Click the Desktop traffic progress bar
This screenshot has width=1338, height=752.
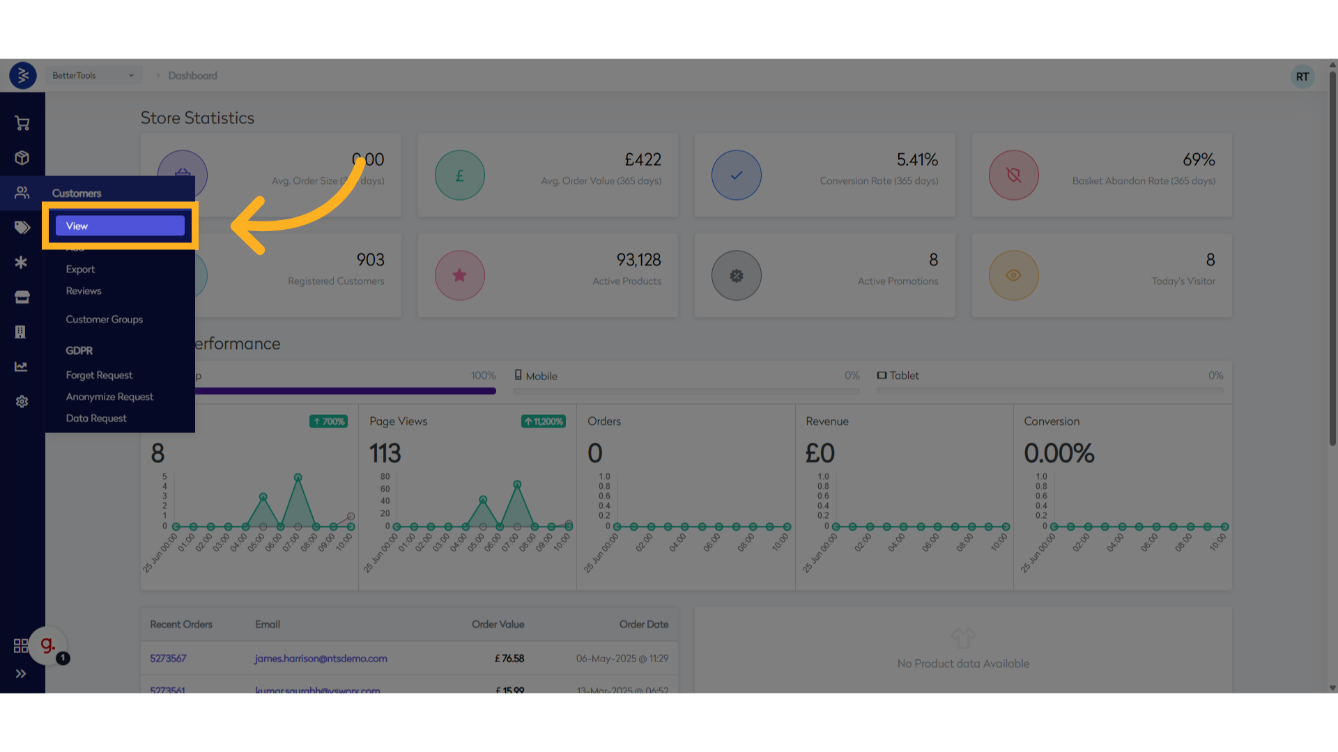[345, 391]
